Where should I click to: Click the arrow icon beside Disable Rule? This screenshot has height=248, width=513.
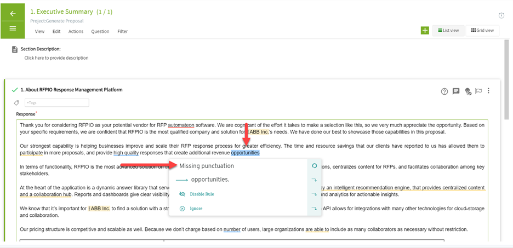(x=315, y=194)
